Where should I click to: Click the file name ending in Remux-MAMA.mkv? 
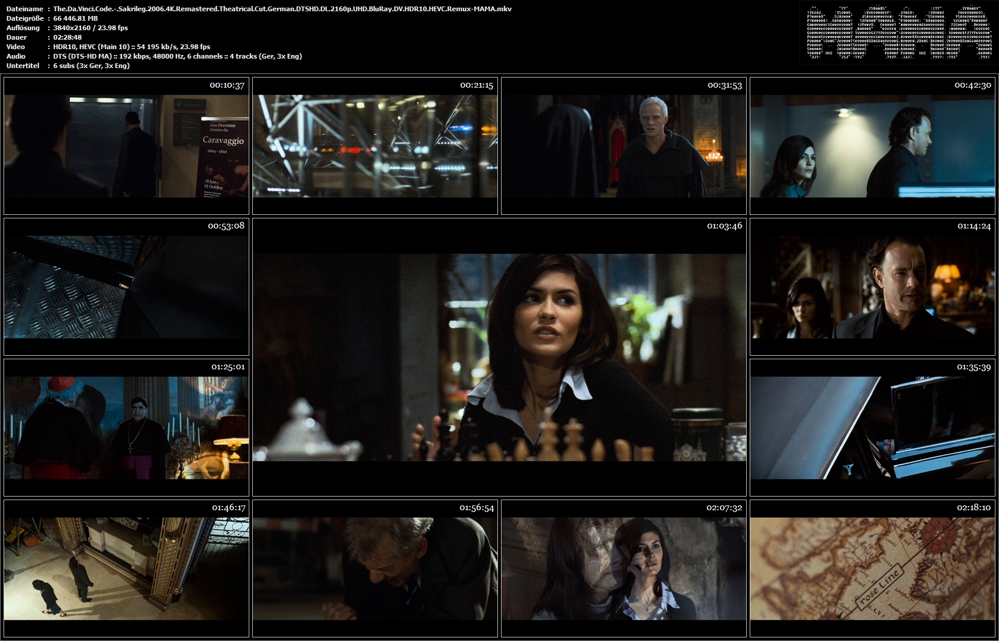click(282, 9)
